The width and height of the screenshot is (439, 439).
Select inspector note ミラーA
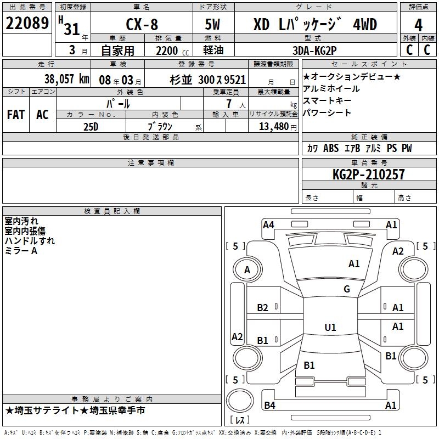pos(21,251)
